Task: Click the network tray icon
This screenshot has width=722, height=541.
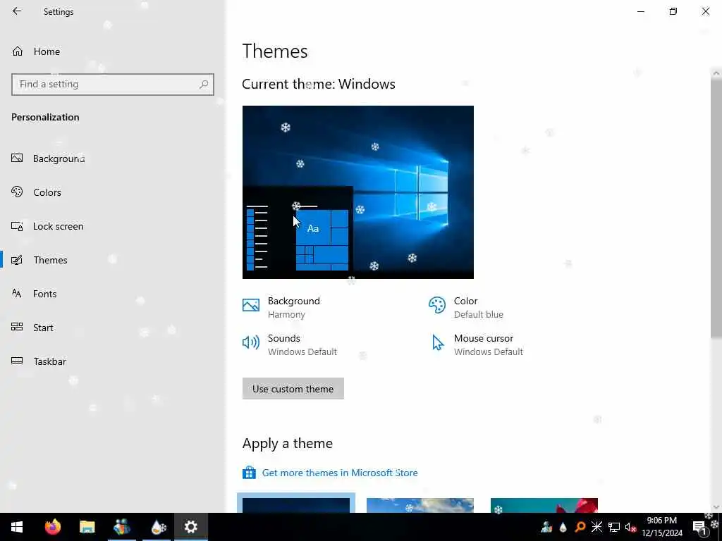Action: click(x=614, y=527)
